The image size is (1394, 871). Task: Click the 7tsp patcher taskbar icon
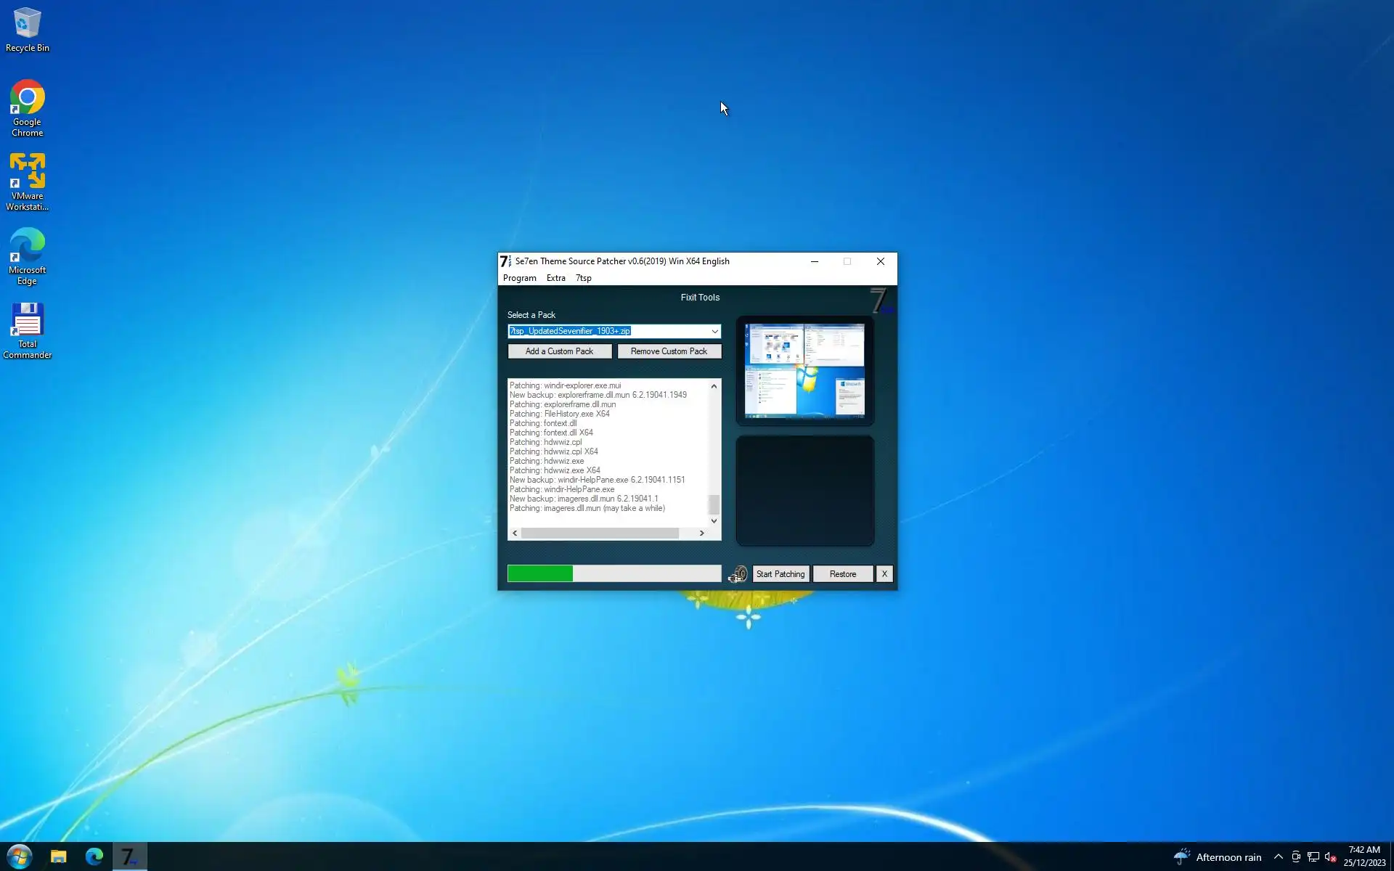[x=130, y=856]
